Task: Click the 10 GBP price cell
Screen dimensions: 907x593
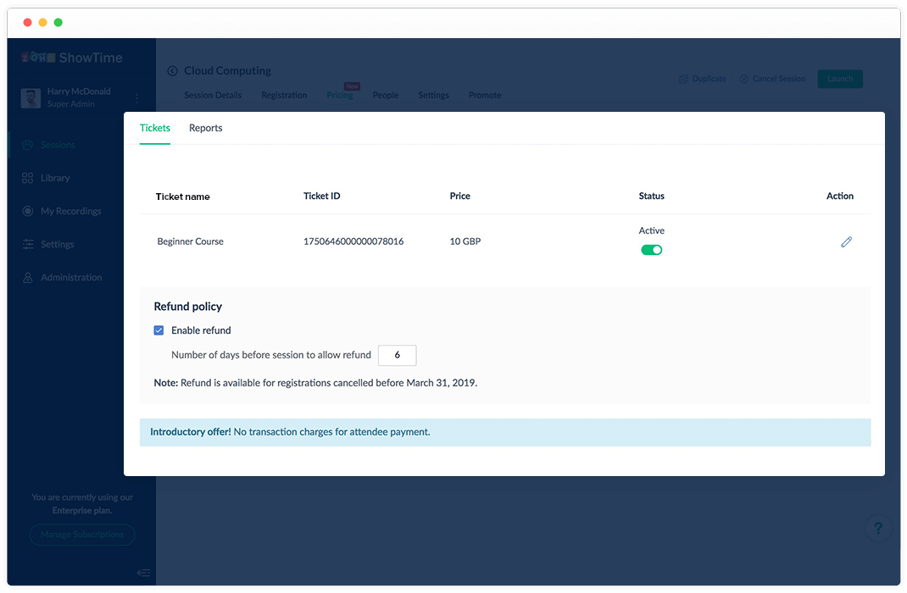Action: pyautogui.click(x=465, y=241)
